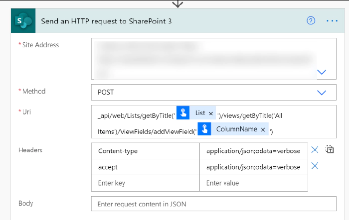Delete the Content-type header row
This screenshot has height=220, width=349.
315,150
